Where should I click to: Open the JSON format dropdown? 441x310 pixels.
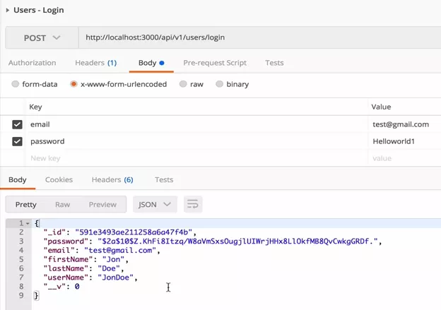(155, 205)
